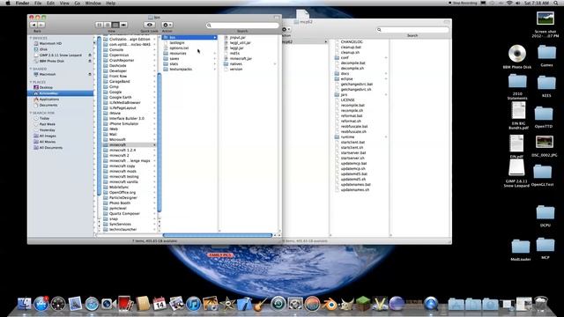Click the search field in bin window

(x=242, y=26)
